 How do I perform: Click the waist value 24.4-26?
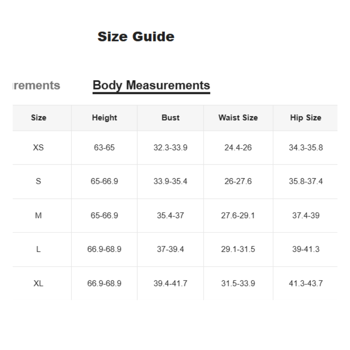tap(238, 148)
